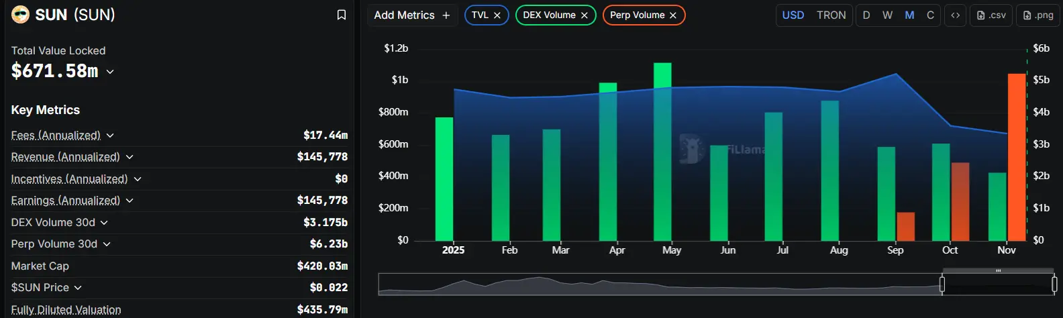Switch denomination to TRON
The height and width of the screenshot is (318, 1063).
tap(831, 15)
